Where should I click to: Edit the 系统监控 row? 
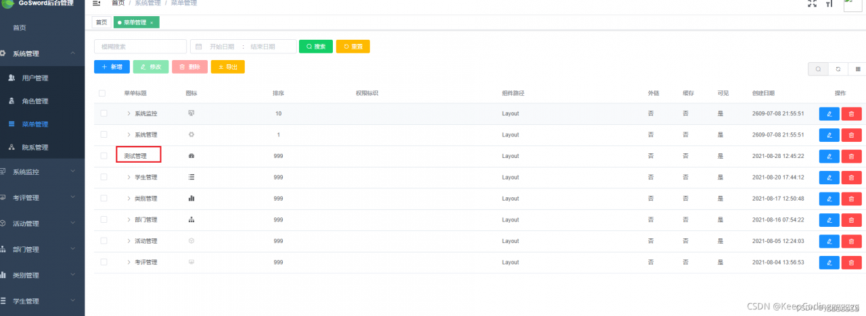pyautogui.click(x=829, y=114)
